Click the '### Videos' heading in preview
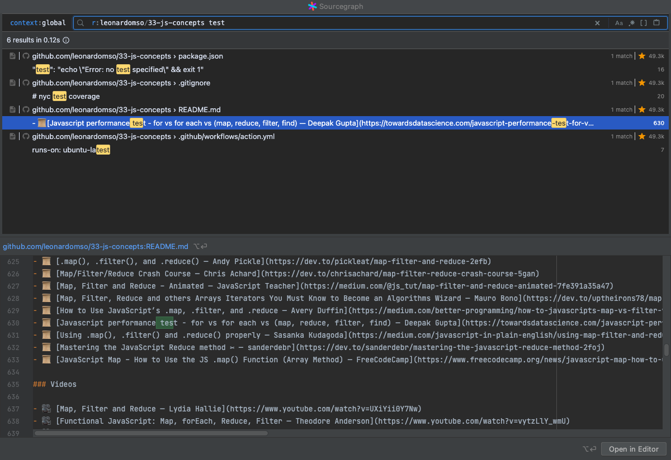 click(x=55, y=384)
